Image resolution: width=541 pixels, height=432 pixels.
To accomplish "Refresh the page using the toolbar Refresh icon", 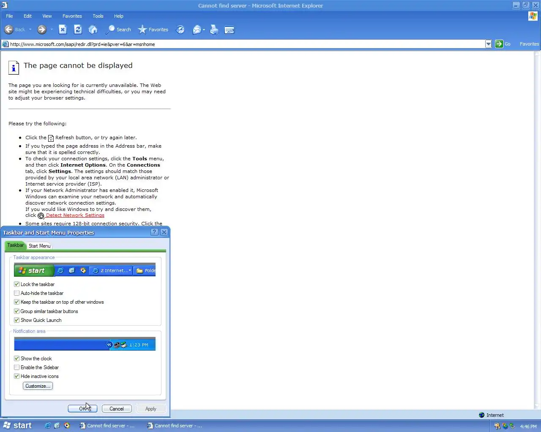I will [78, 30].
